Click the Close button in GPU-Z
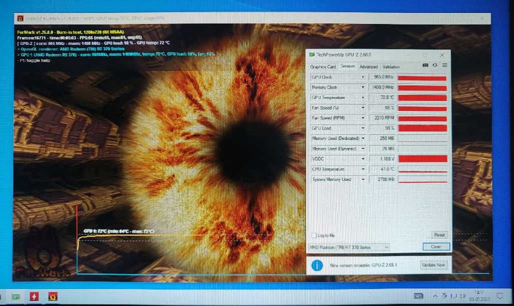 436,247
